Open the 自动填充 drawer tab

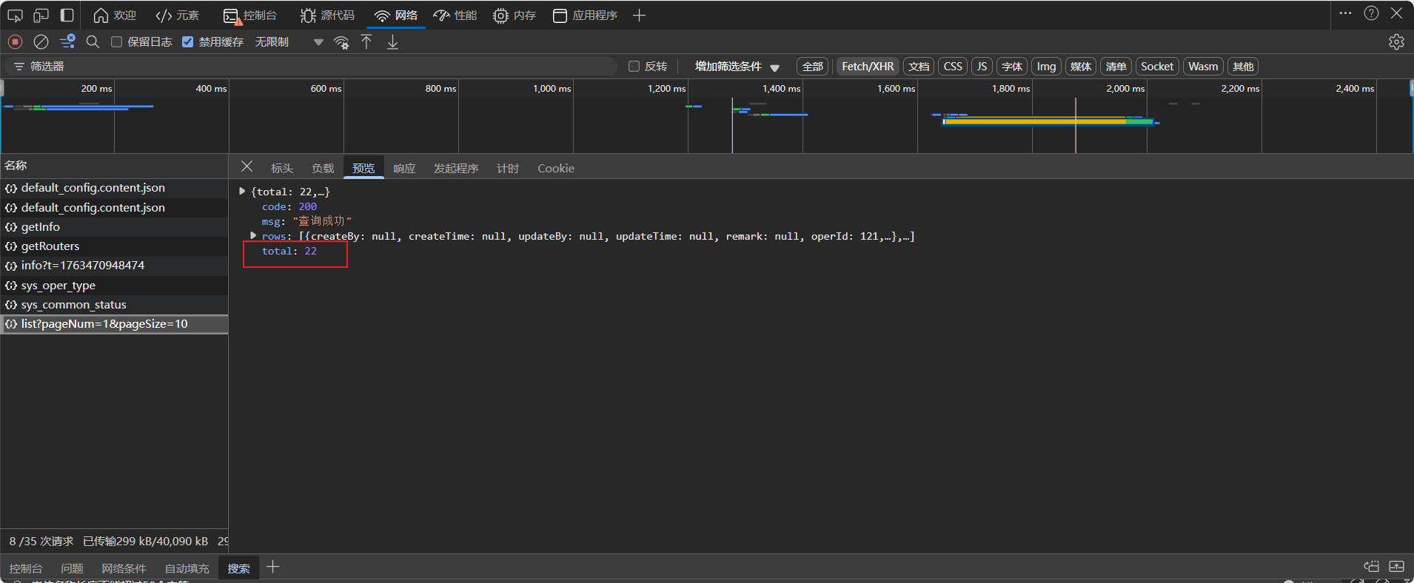pyautogui.click(x=187, y=568)
